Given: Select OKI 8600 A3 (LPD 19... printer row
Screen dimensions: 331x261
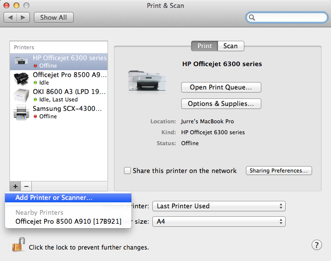Looking at the screenshot, I should click(x=59, y=95).
